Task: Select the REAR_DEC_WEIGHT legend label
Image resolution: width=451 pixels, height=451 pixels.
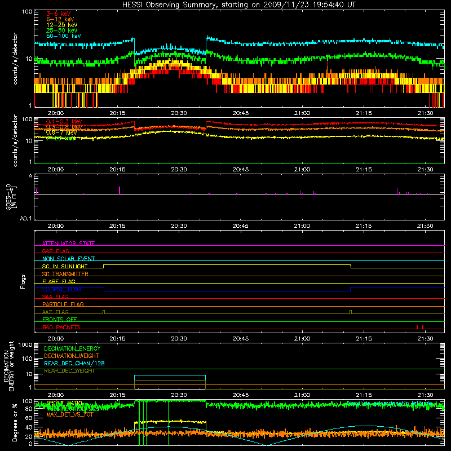Action: (69, 371)
